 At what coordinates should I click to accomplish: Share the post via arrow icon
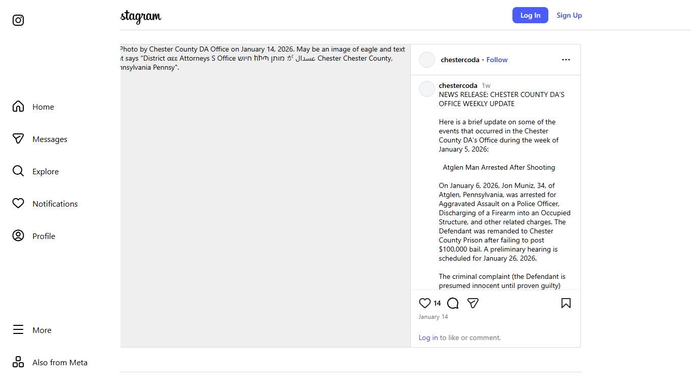click(x=473, y=303)
